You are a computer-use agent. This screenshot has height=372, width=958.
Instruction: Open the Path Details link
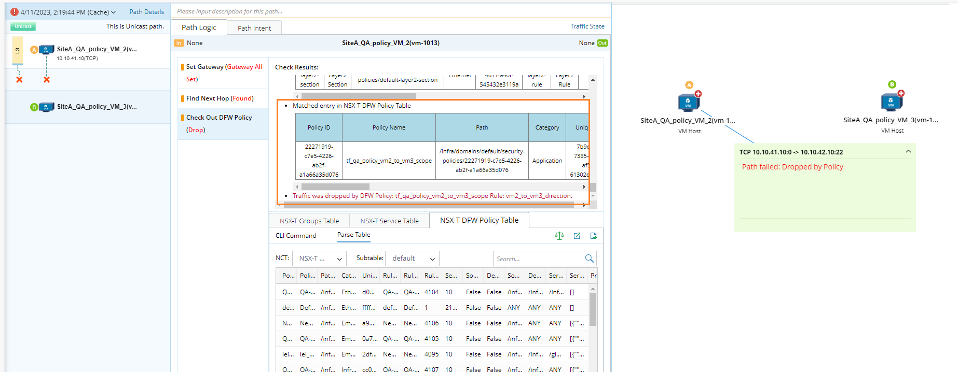[x=146, y=12]
